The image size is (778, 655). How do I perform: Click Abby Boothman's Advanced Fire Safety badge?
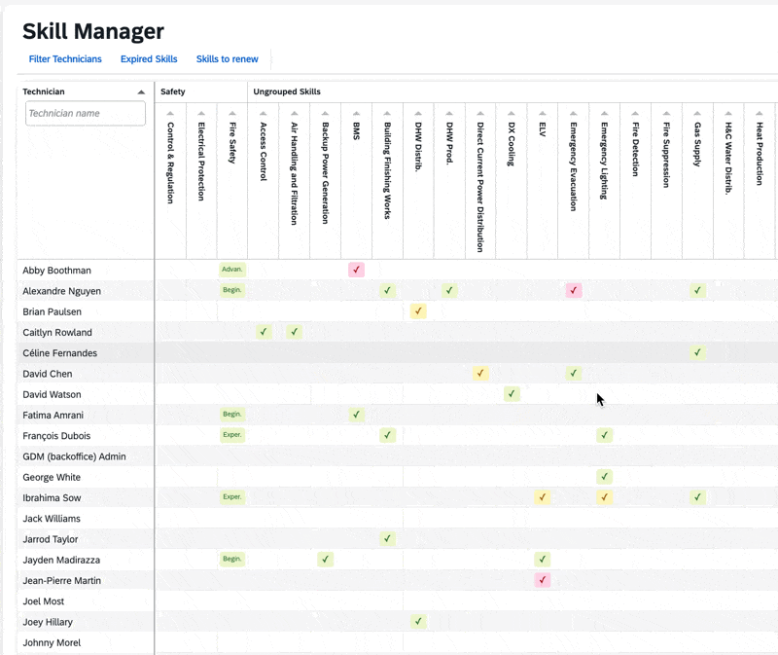point(232,270)
